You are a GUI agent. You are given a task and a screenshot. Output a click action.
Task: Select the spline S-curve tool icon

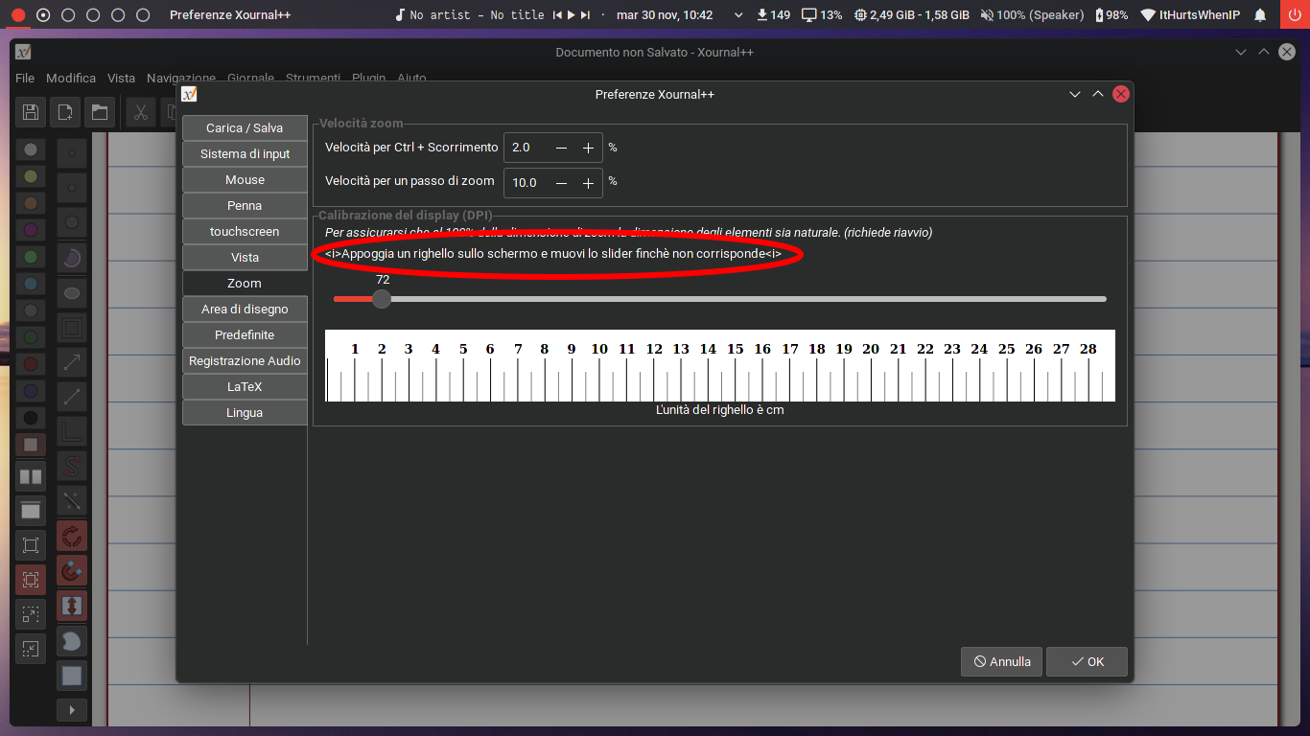click(72, 466)
